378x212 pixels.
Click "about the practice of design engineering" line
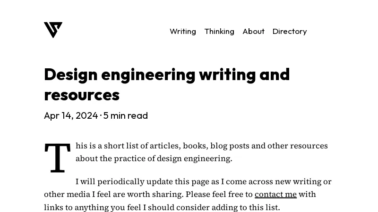[154, 158]
